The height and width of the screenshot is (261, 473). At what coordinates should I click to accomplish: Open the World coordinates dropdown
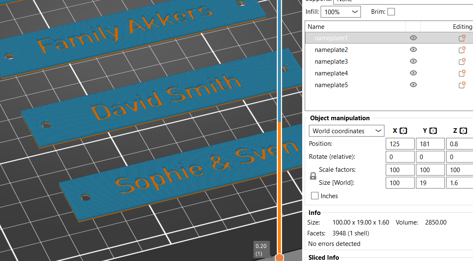point(346,131)
